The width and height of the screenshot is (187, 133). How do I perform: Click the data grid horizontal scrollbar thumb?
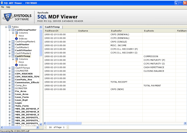coord(64,123)
